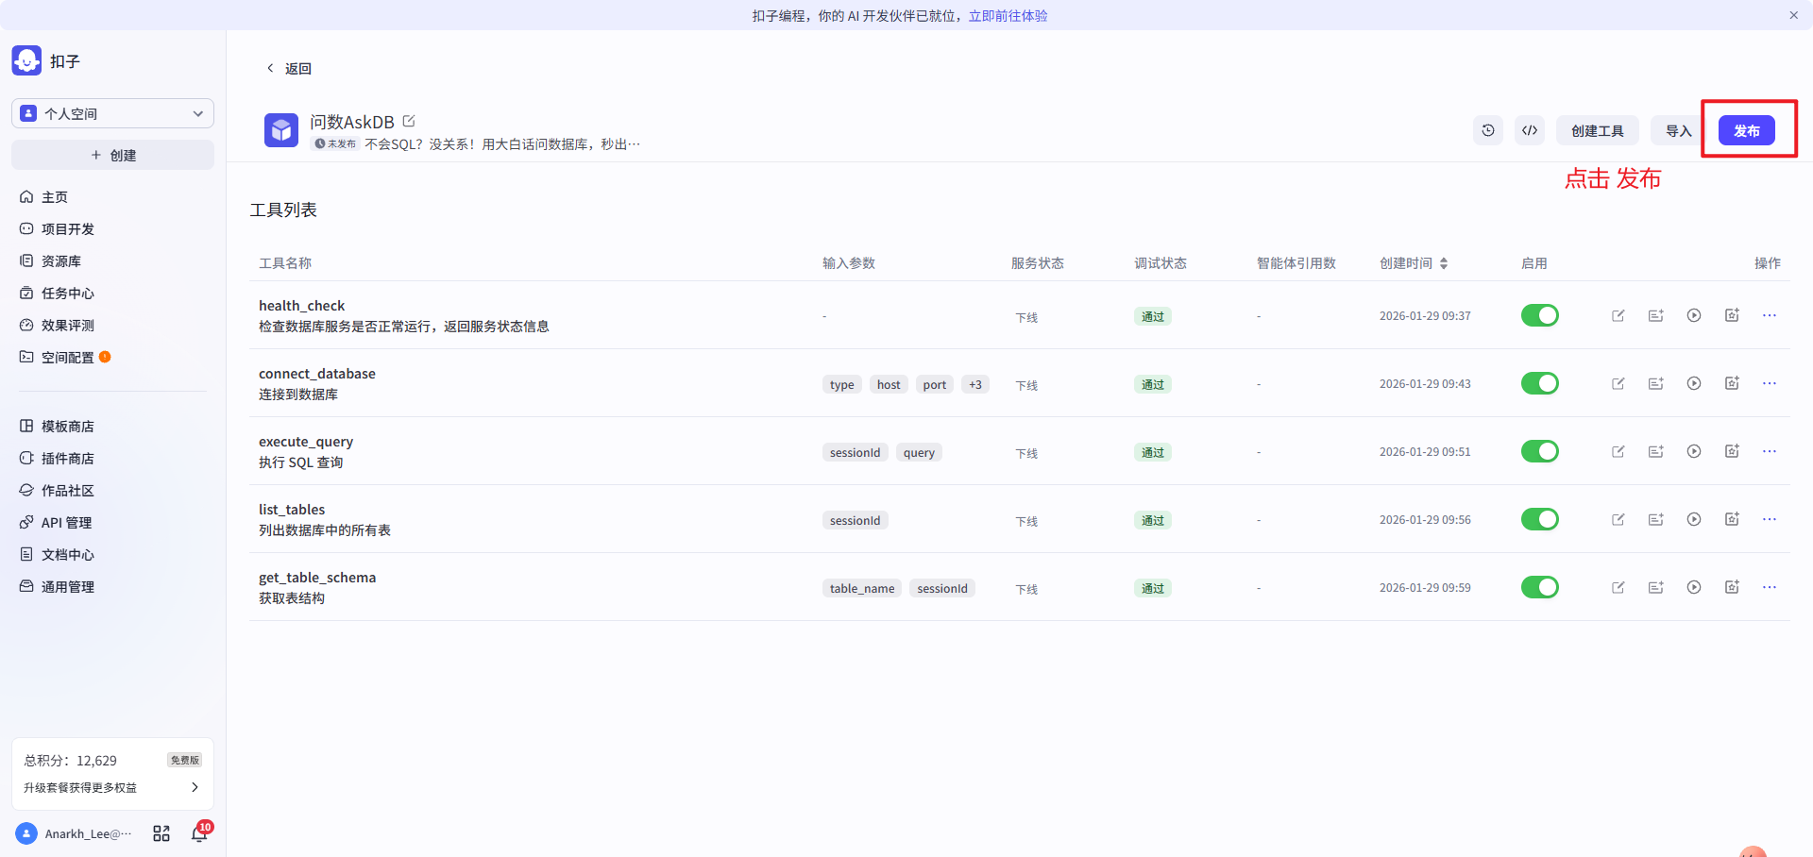Image resolution: width=1813 pixels, height=857 pixels.
Task: Expand the 个人空间 workspace dropdown
Action: pos(112,113)
